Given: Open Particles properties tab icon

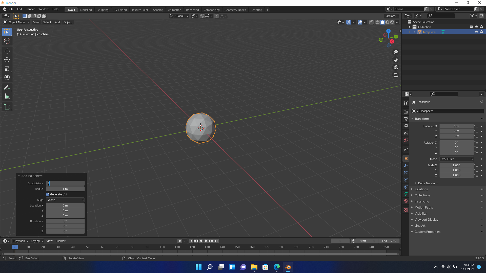Looking at the screenshot, I should (x=406, y=173).
